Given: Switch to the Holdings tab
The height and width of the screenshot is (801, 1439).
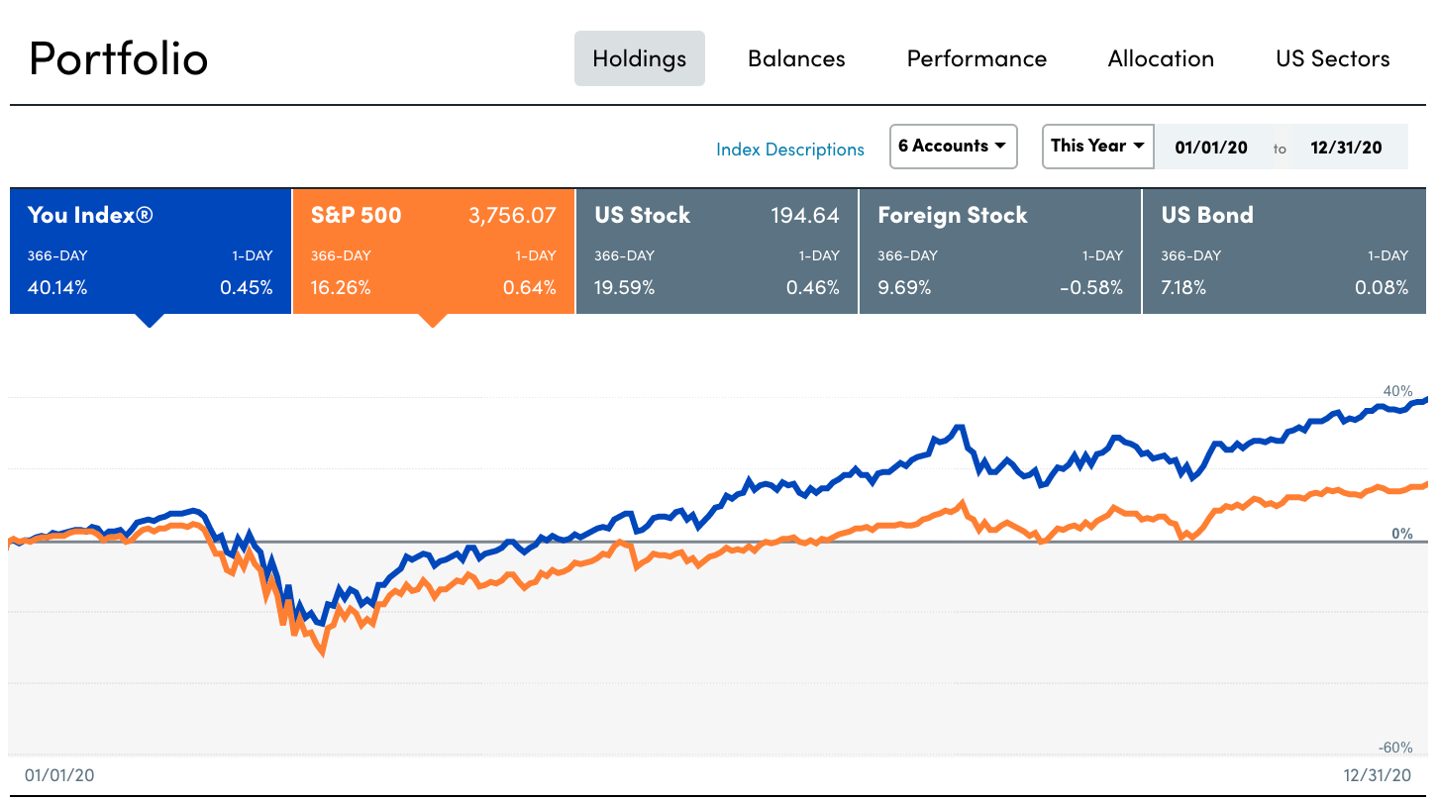Looking at the screenshot, I should coord(640,58).
